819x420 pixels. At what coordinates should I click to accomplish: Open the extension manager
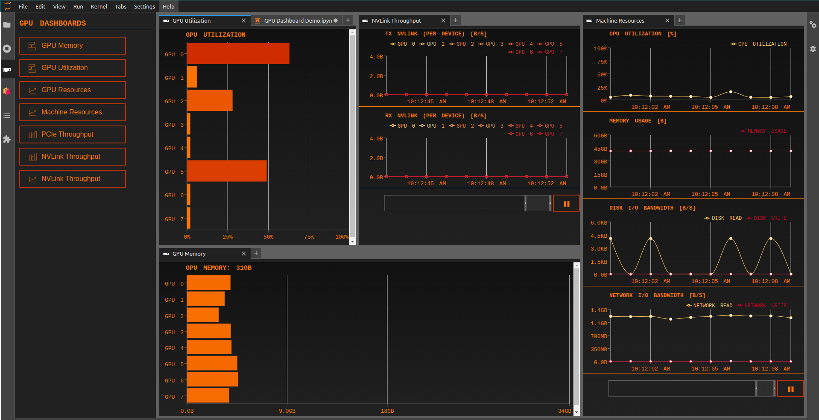click(x=7, y=140)
